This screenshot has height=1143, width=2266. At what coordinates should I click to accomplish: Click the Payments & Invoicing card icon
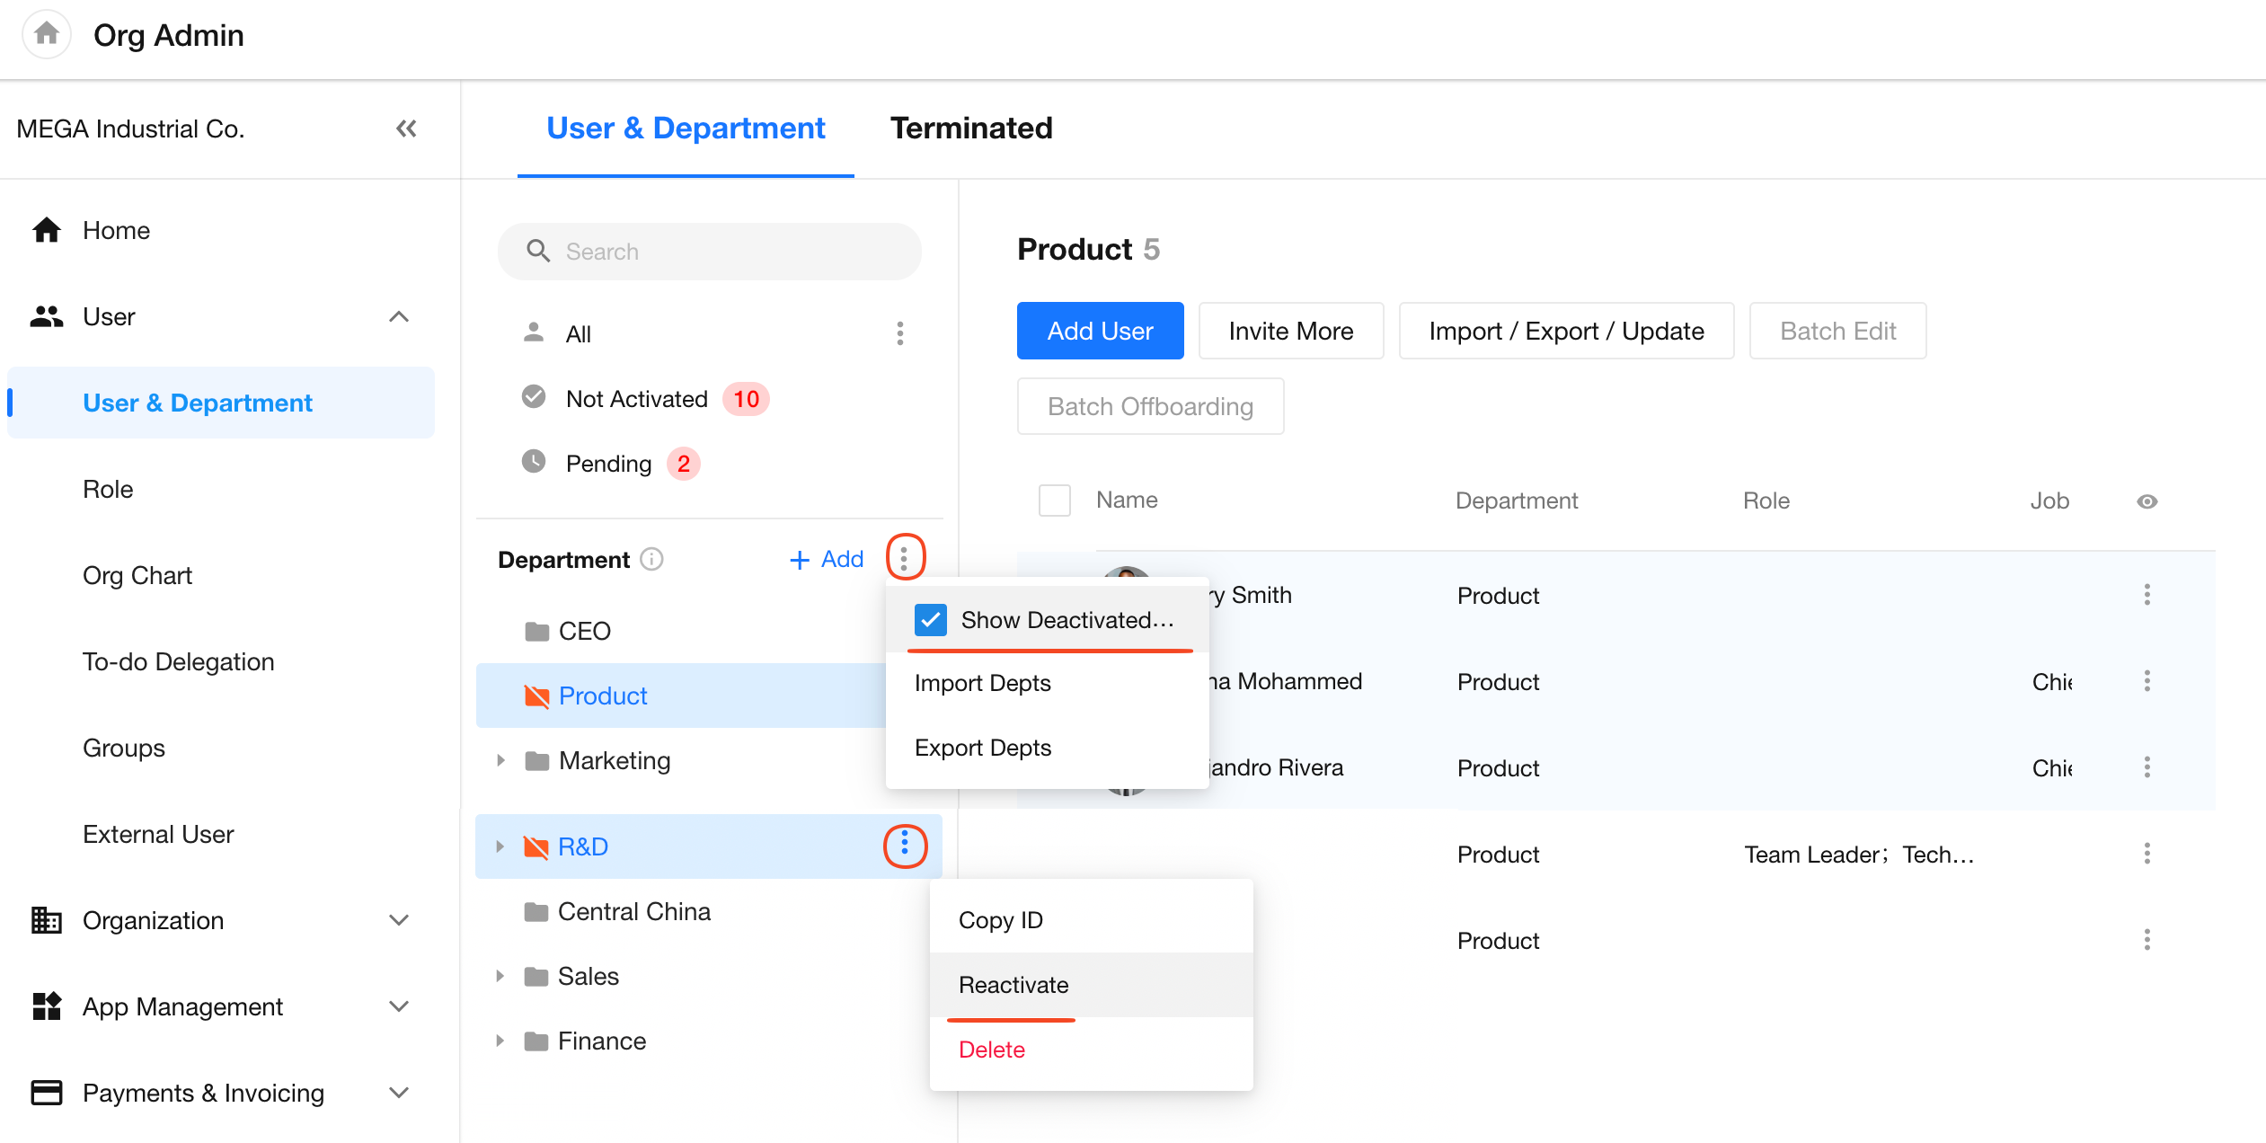coord(47,1093)
